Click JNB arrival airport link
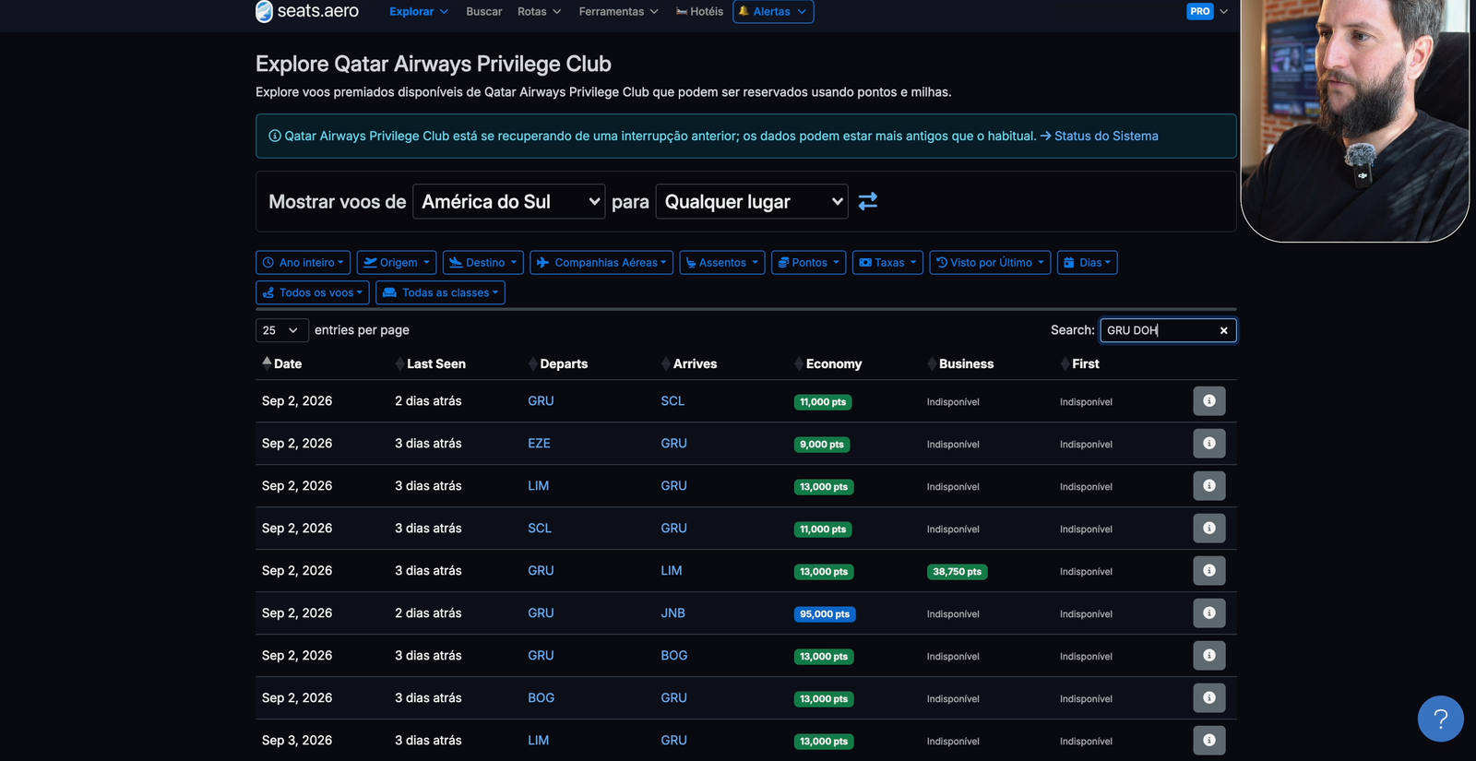1476x761 pixels. click(673, 613)
